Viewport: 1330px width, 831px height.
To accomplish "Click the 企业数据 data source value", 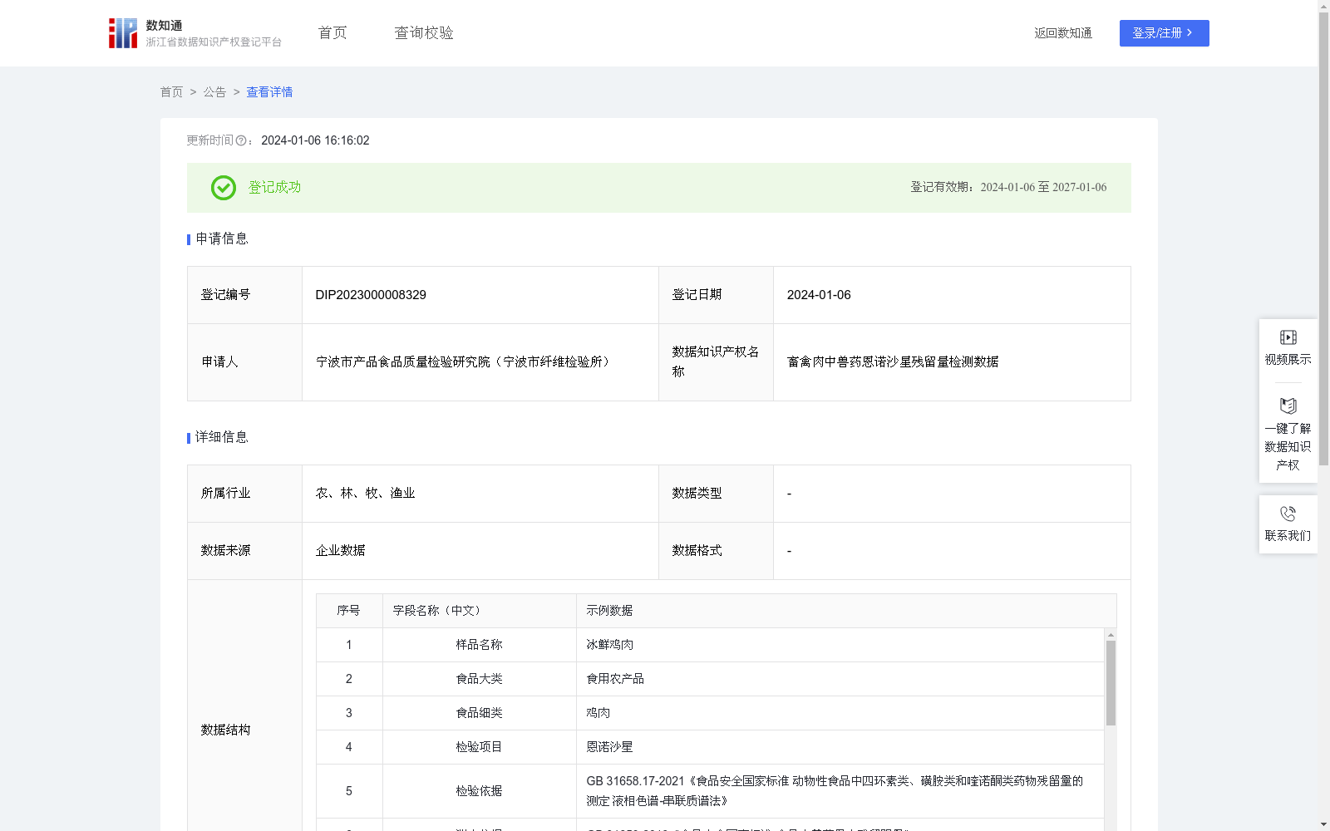I will (340, 551).
